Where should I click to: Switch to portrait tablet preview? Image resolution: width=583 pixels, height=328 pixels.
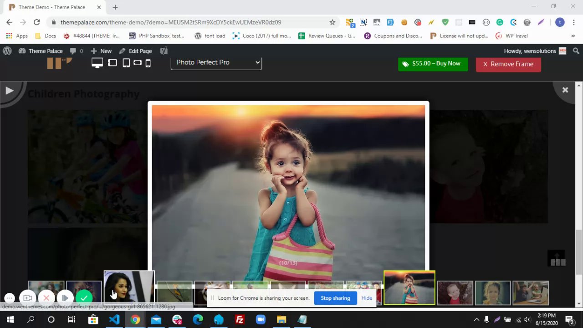point(126,63)
